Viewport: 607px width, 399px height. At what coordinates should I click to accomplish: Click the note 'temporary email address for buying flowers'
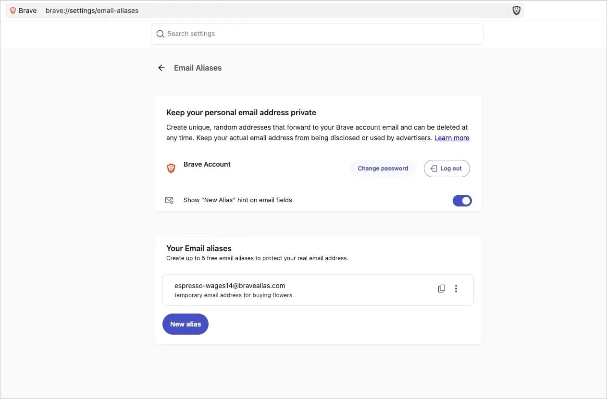[x=233, y=295]
